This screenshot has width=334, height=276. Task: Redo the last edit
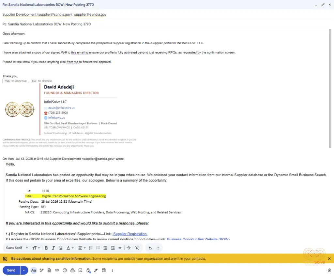pyautogui.click(x=158, y=248)
